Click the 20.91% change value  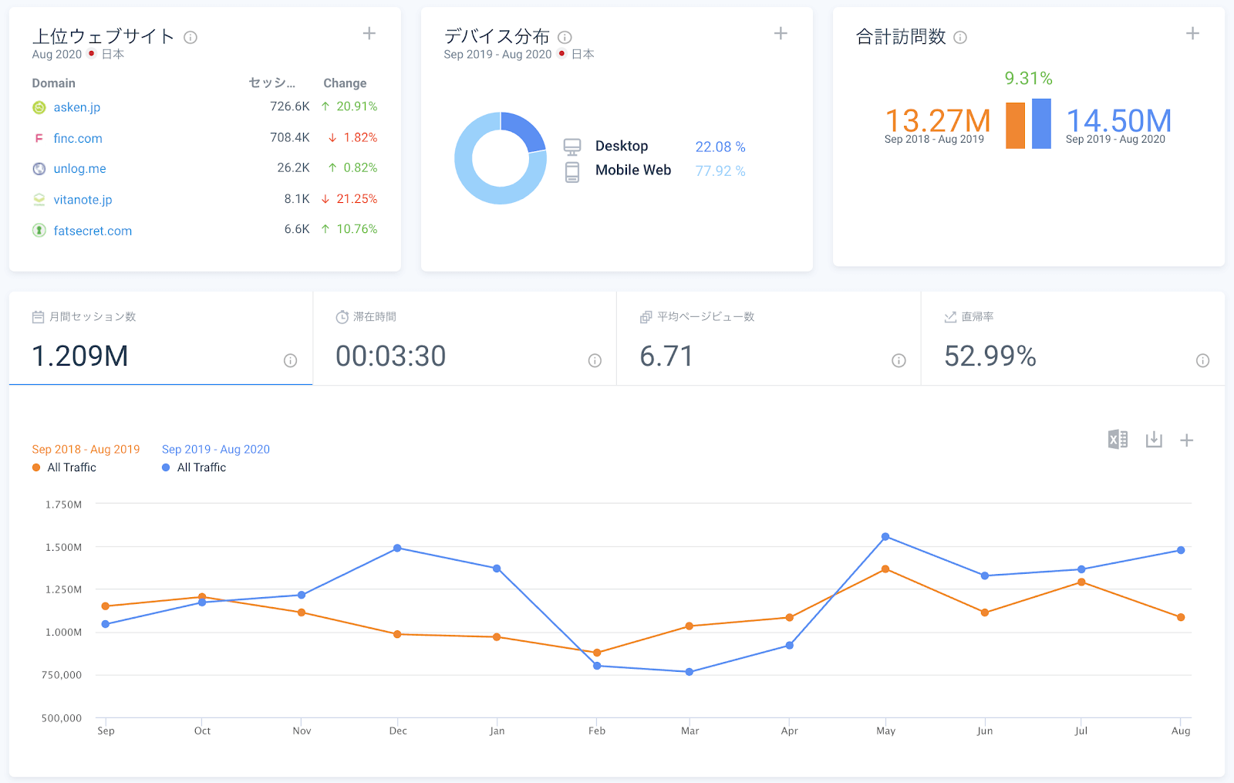[x=357, y=106]
